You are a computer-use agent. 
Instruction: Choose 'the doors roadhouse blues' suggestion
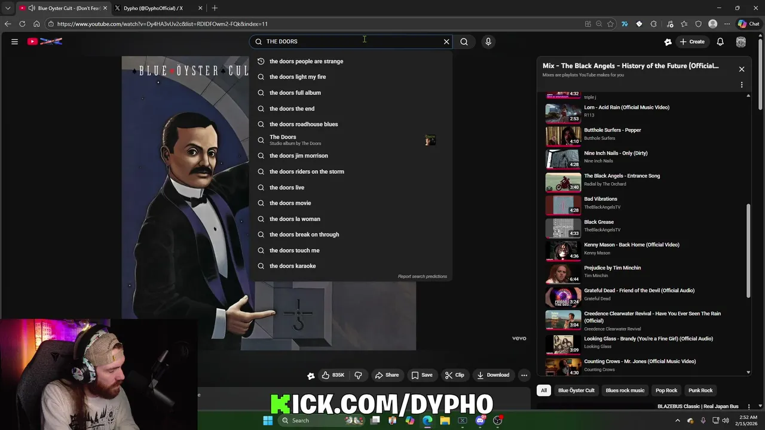click(351, 124)
